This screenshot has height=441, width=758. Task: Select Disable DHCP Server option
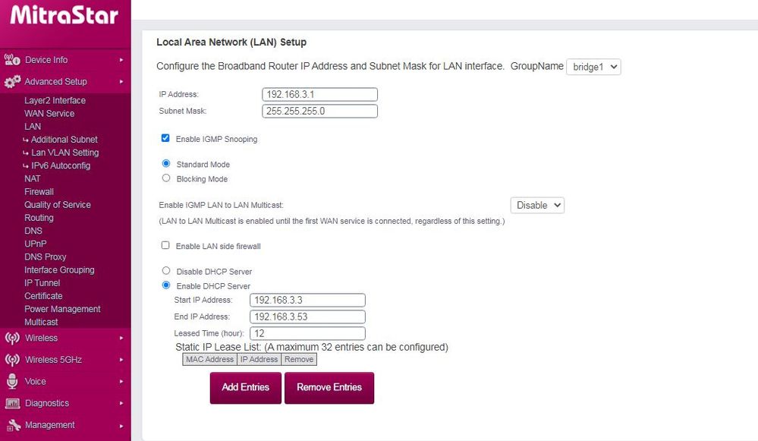[166, 271]
